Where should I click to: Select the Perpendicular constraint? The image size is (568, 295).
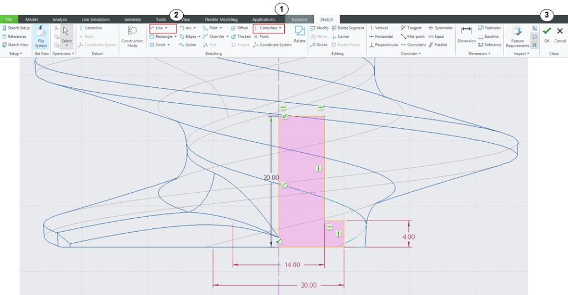(384, 44)
